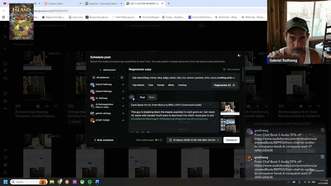Open the Windows Start menu
The width and height of the screenshot is (331, 186).
pos(5,182)
